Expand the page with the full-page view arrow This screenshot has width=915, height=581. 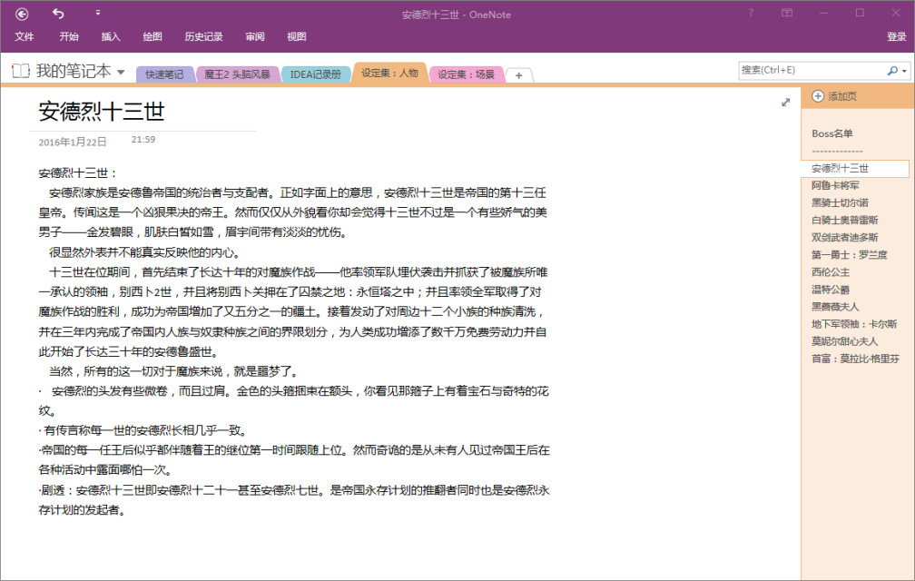tap(785, 103)
